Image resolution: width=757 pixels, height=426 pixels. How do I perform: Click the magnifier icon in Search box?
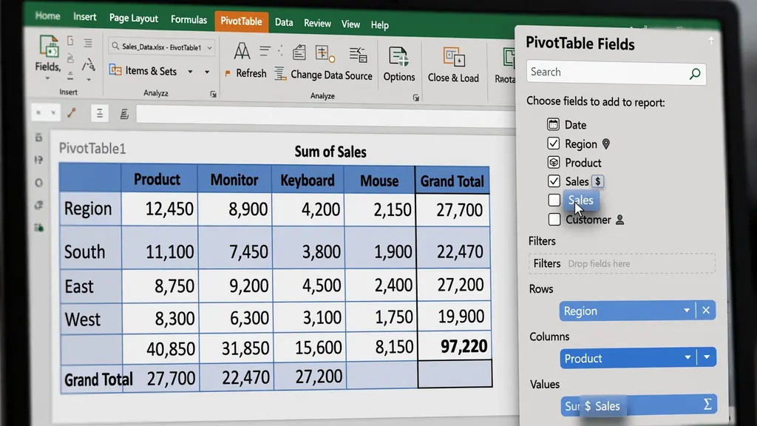click(695, 74)
